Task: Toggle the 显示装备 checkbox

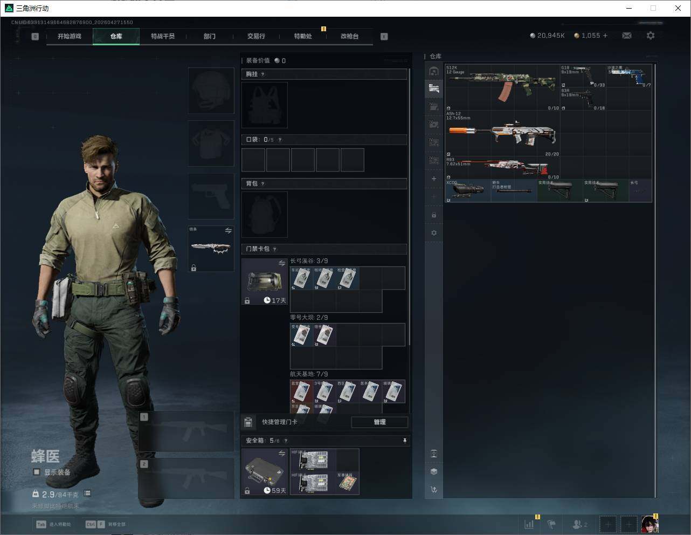Action: 37,472
